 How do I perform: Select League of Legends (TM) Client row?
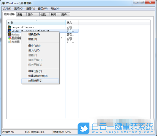43,31
